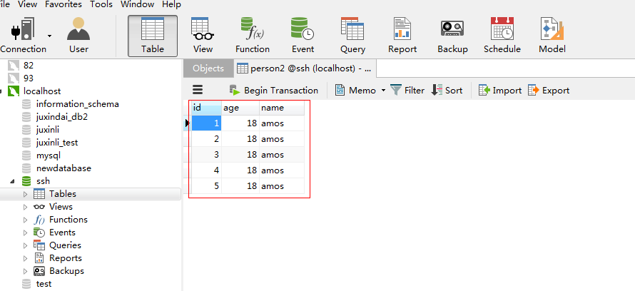
Task: Select the id cell with value 3
Action: click(206, 155)
